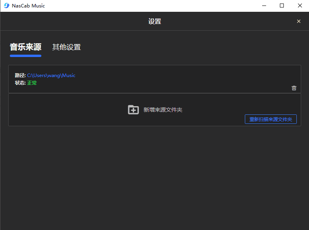Viewport: 309px width, 230px height.
Task: Click the empty area below the source list
Action: pos(154,177)
